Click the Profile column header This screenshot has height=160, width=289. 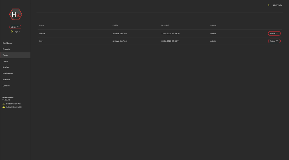(115, 25)
